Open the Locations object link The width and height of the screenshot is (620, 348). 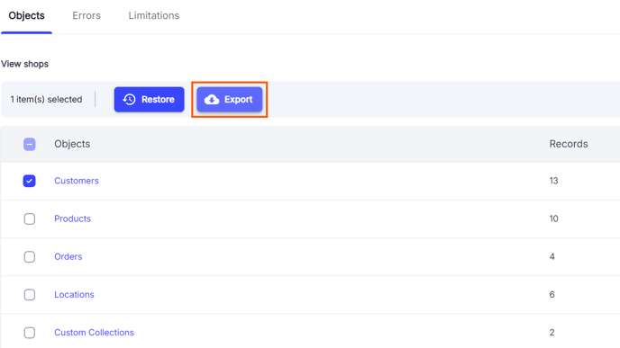(74, 294)
